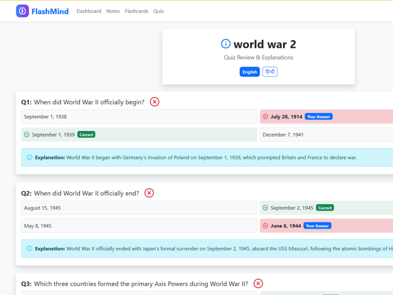Click Your Answer badge on July 28, 1914
The width and height of the screenshot is (393, 295).
pos(319,117)
